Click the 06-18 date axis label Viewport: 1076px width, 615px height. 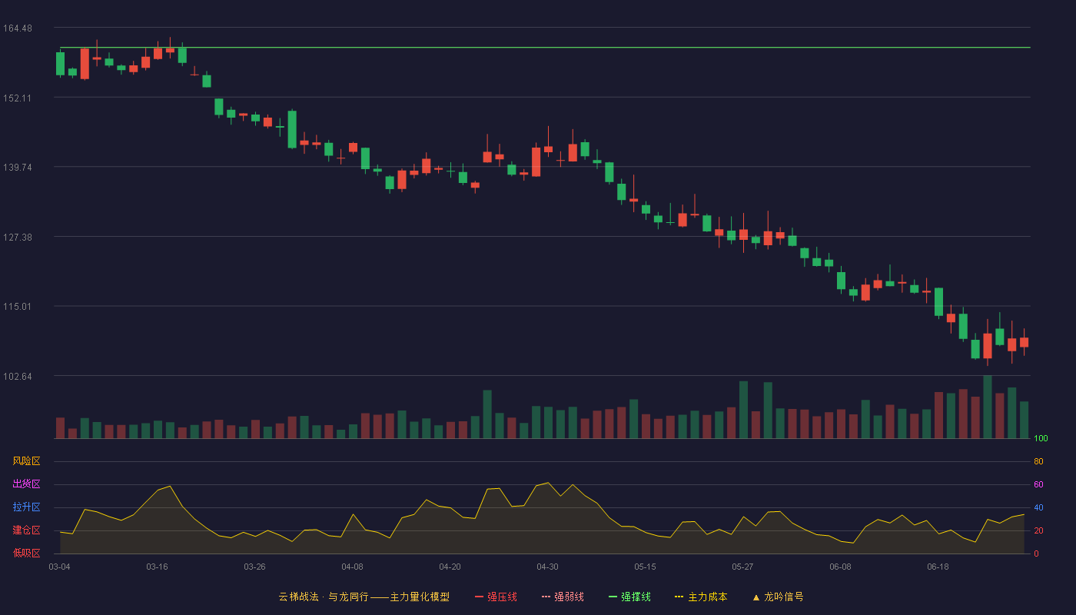pyautogui.click(x=938, y=567)
